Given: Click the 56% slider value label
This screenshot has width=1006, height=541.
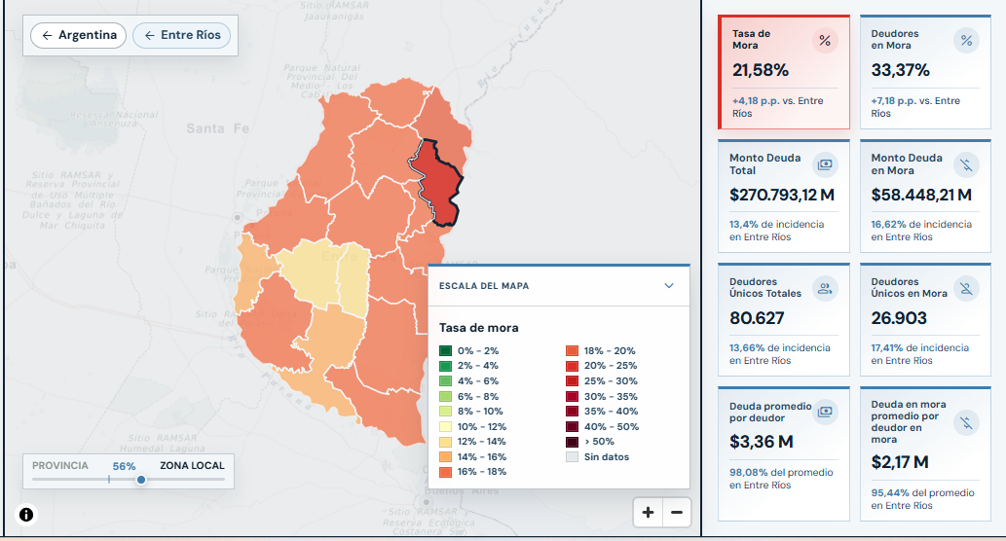Looking at the screenshot, I should 124,466.
